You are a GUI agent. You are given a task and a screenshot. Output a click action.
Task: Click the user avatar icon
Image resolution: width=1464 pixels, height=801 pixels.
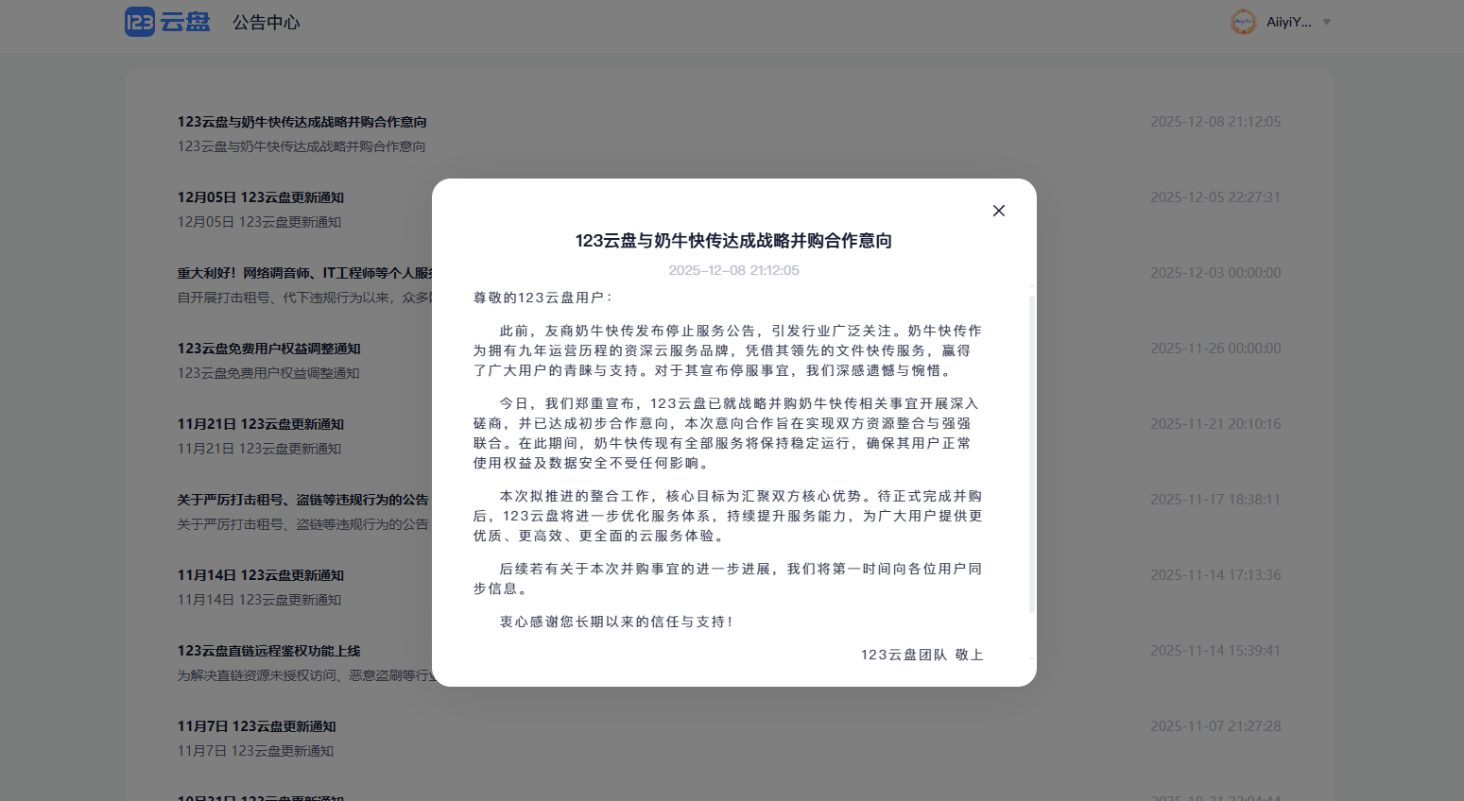point(1243,22)
